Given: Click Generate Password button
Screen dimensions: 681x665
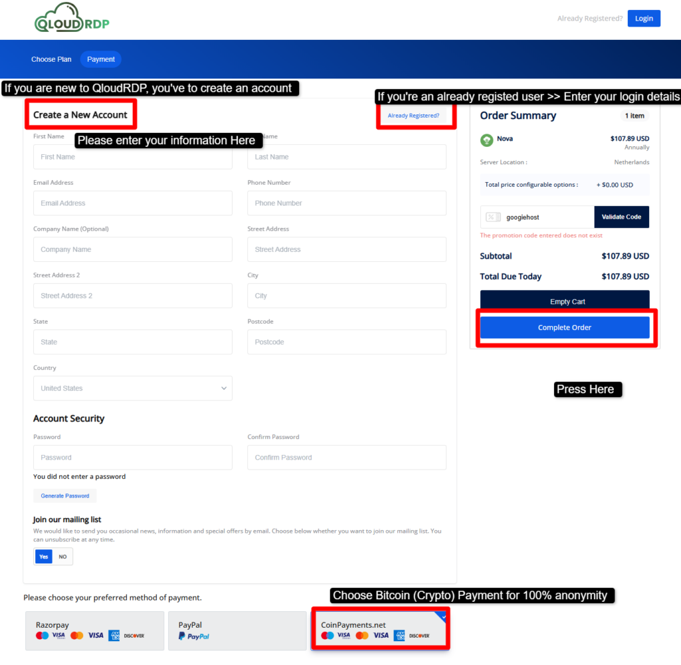Looking at the screenshot, I should [65, 495].
